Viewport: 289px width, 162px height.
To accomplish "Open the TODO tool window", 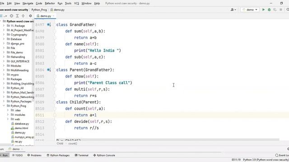I will click(17, 155).
